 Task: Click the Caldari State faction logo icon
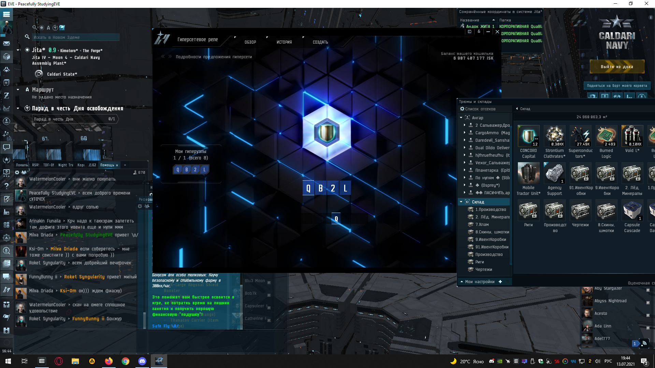[39, 74]
